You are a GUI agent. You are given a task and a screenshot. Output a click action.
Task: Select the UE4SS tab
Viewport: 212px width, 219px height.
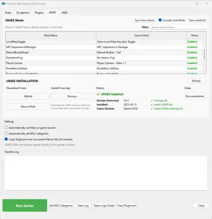click(x=52, y=13)
